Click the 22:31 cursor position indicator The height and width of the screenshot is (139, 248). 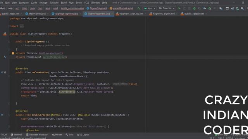tap(212, 138)
